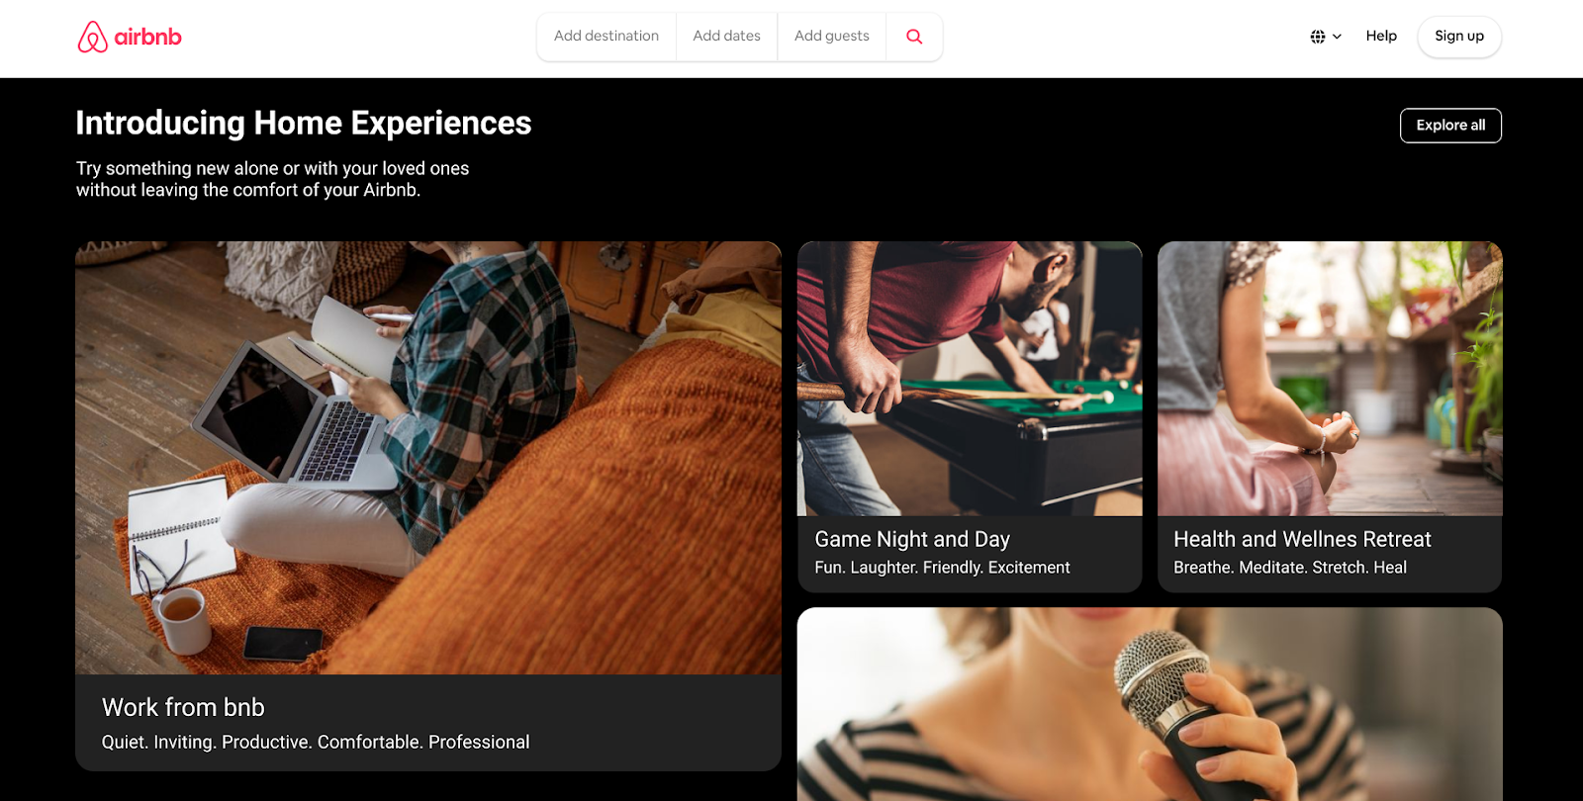Open the Add guests selector
Viewport: 1583px width, 801px height.
click(x=831, y=37)
